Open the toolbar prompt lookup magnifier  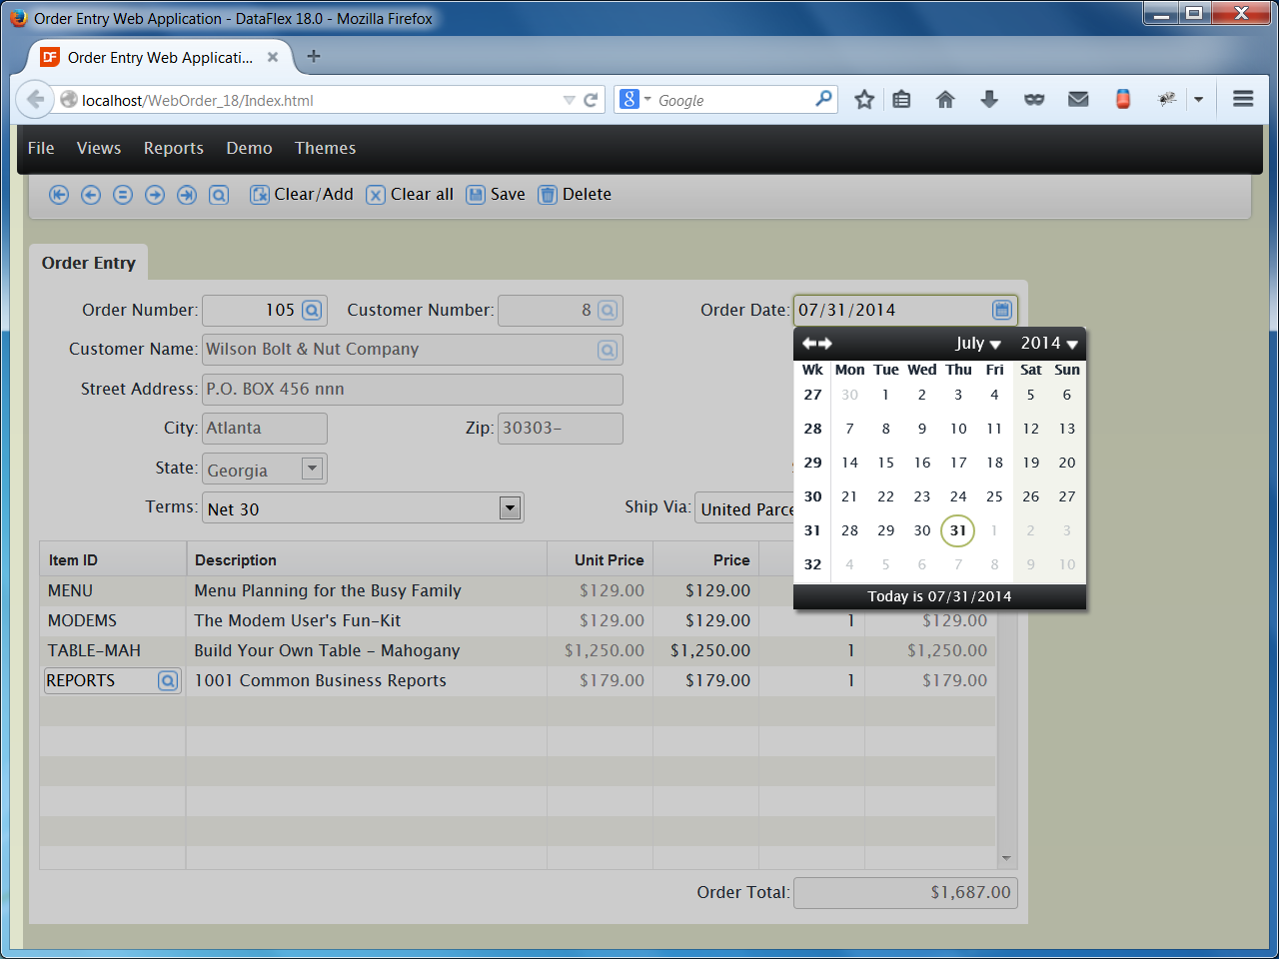pos(219,195)
